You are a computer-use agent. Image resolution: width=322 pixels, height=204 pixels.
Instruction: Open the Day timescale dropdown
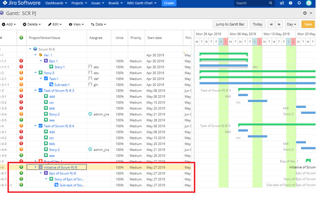click(292, 24)
